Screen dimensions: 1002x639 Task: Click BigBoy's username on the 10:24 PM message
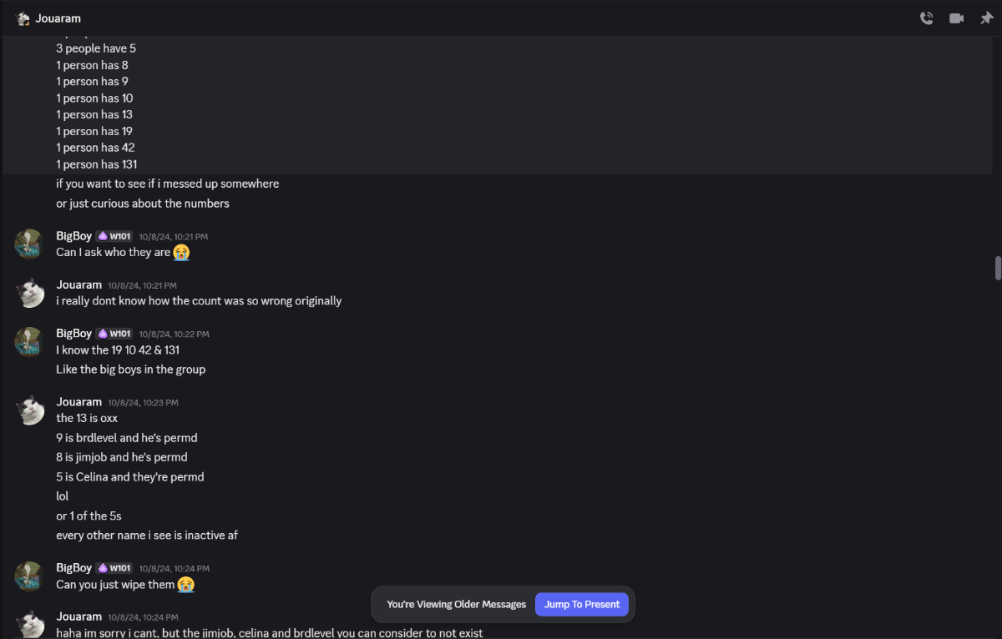[x=73, y=568]
